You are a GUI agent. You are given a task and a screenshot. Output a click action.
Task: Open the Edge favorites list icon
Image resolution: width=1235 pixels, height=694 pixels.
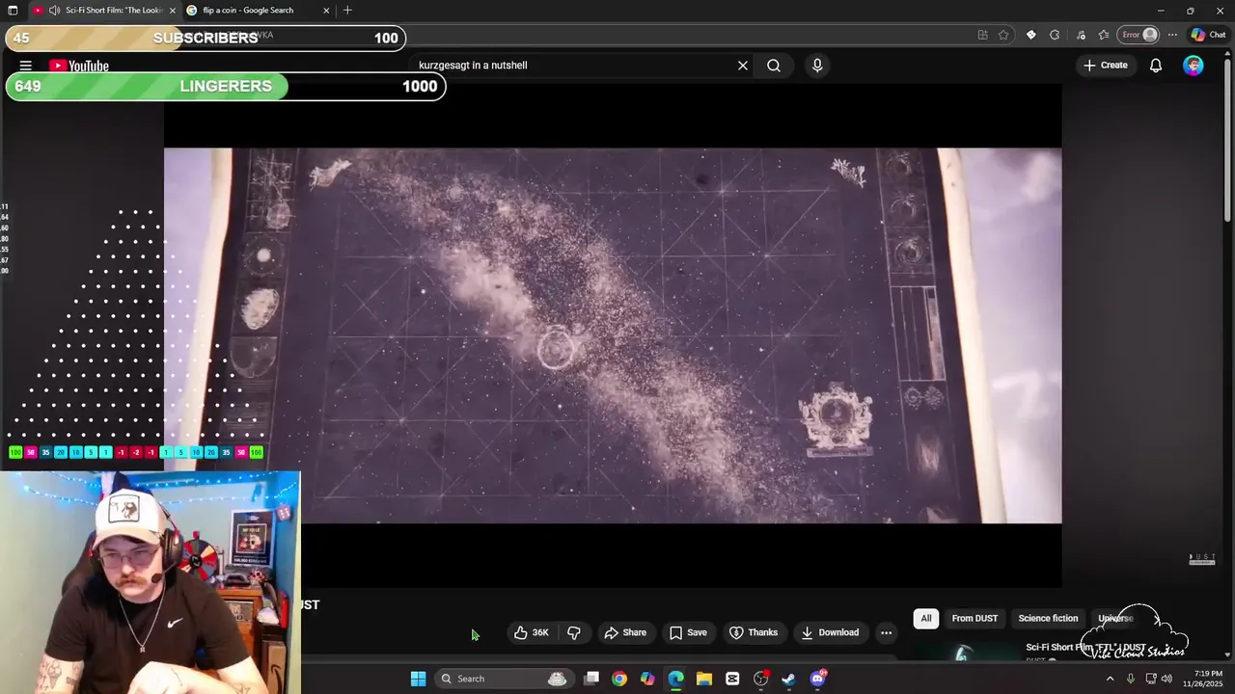click(1104, 35)
